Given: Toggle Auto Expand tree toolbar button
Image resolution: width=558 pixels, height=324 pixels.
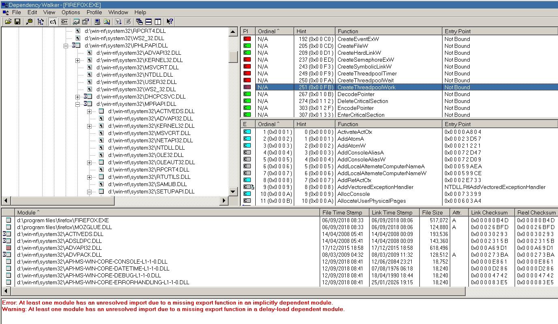Looking at the screenshot, I should 40,22.
